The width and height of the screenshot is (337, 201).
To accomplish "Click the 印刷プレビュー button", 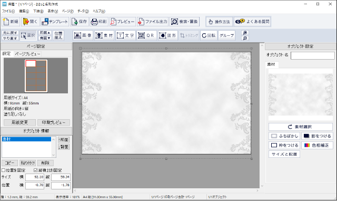I will click(x=54, y=122).
